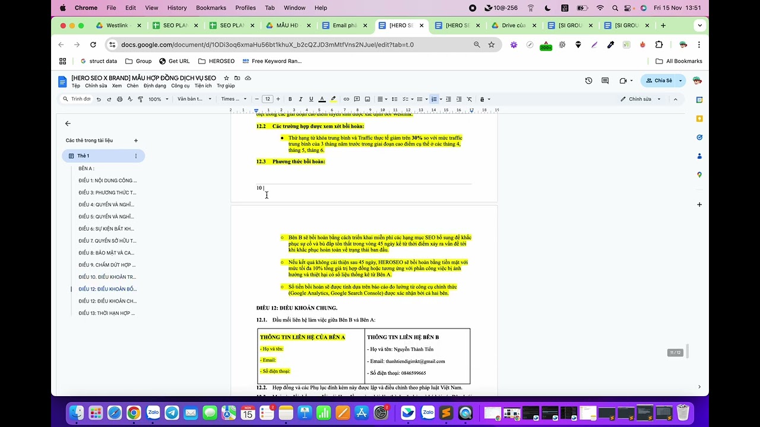
Task: Open the Định dạng menu
Action: [x=155, y=86]
